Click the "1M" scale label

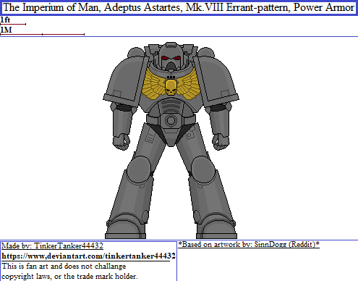(6, 30)
